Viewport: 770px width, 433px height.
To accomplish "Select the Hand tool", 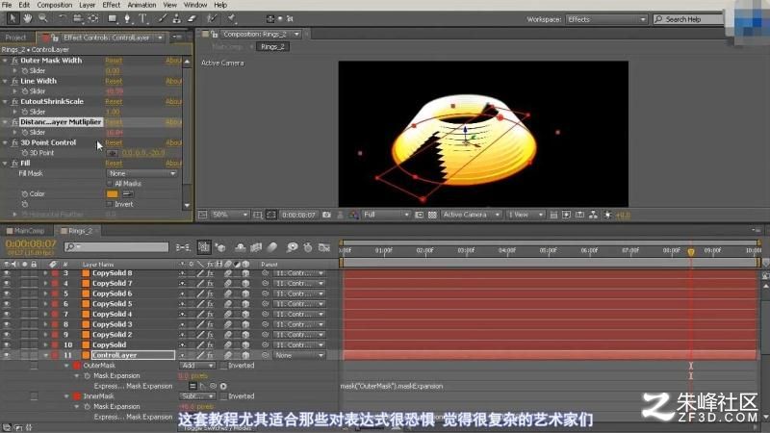I will coord(28,18).
